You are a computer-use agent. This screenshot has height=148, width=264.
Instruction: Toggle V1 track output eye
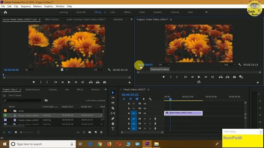tap(145, 113)
